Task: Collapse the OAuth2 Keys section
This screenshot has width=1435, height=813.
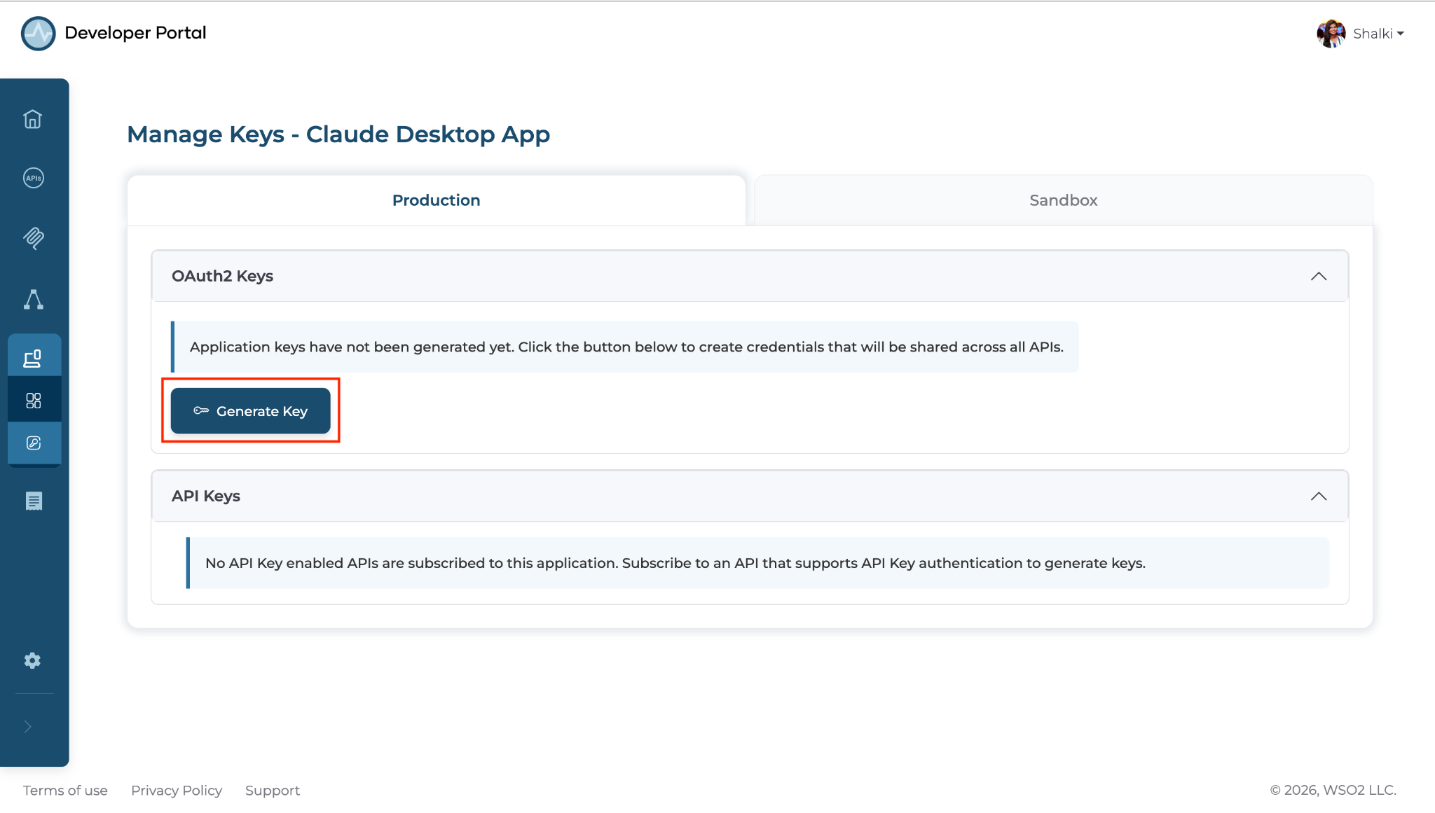Action: pyautogui.click(x=1319, y=277)
